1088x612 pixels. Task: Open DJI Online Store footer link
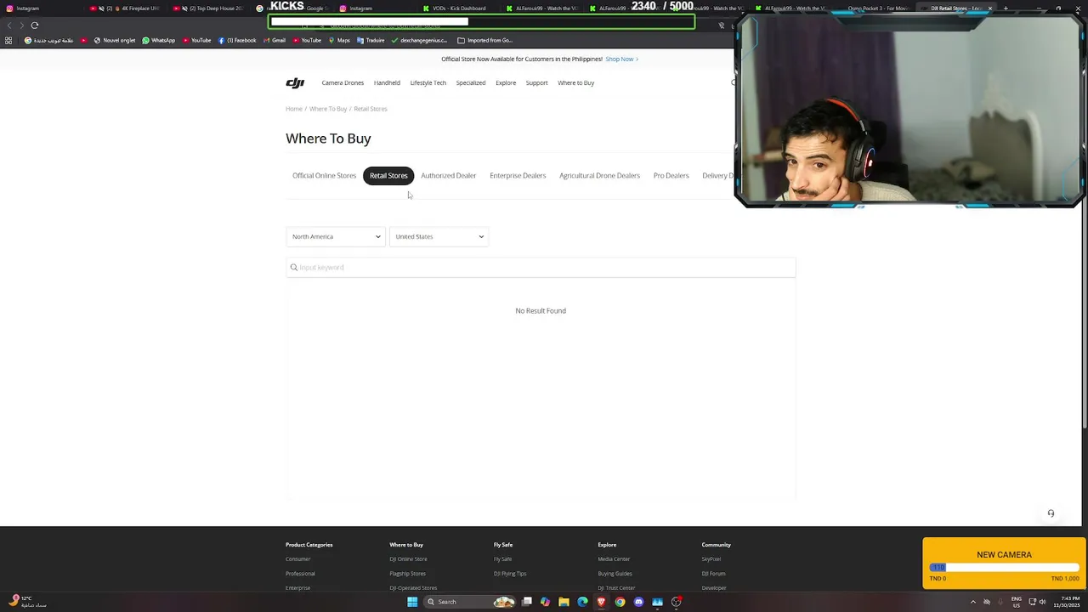click(408, 559)
